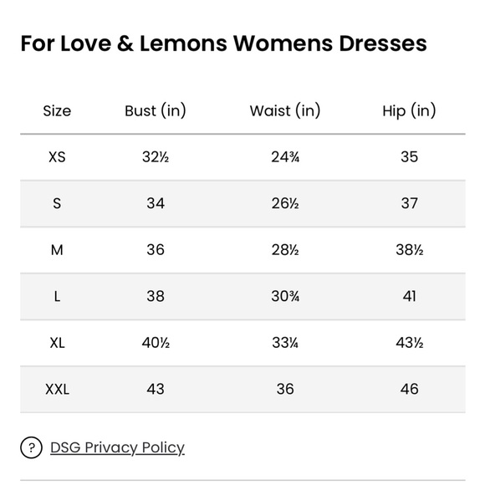485x485 pixels.
Task: Click the question mark help icon
Action: 31,447
